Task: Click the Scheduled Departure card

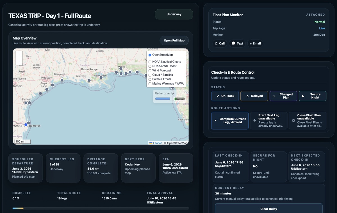Action: point(26,168)
